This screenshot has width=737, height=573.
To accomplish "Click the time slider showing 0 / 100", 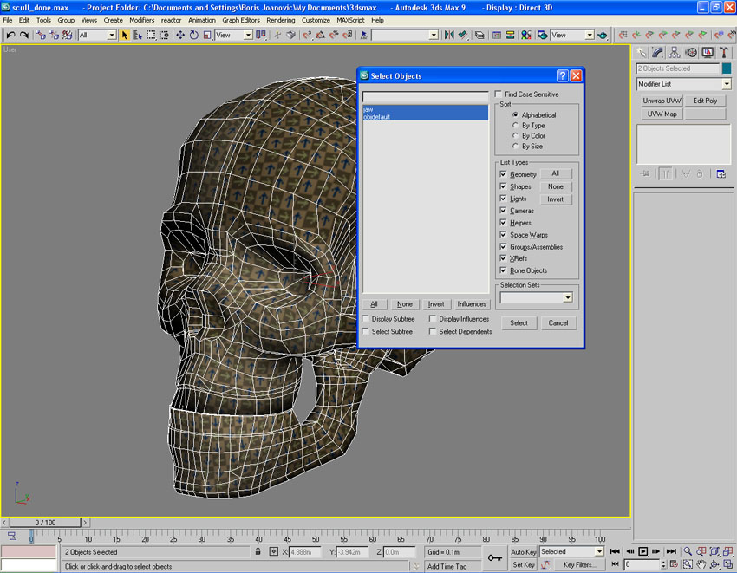I will pyautogui.click(x=46, y=522).
